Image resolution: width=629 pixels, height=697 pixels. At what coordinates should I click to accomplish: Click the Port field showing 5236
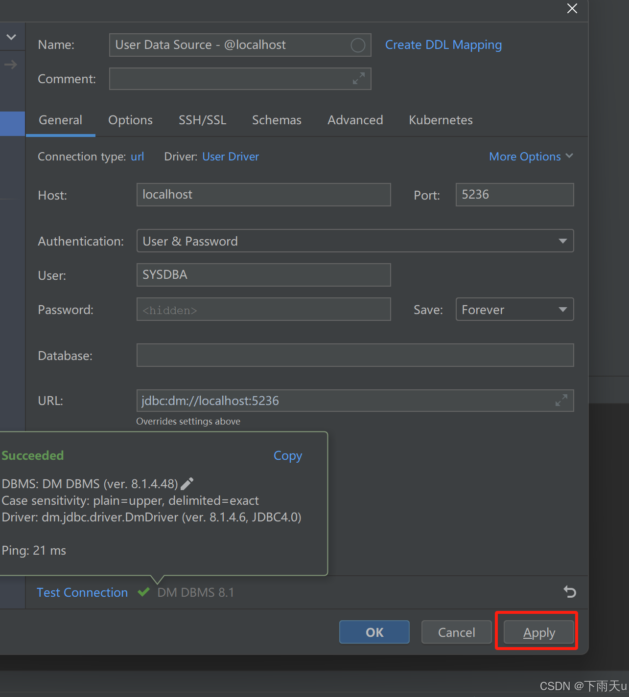pyautogui.click(x=514, y=195)
